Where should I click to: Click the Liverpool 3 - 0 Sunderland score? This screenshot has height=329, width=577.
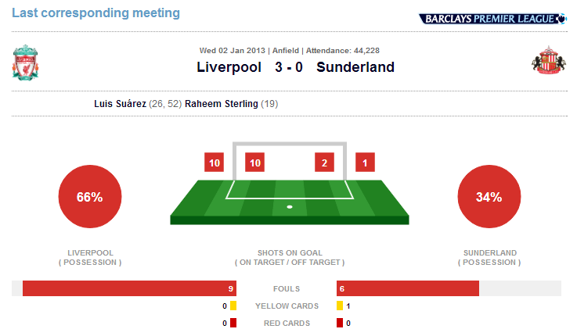[x=295, y=67]
